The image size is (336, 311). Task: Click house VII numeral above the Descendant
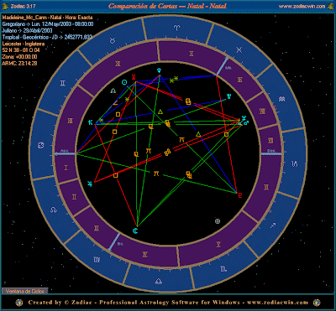click(270, 140)
